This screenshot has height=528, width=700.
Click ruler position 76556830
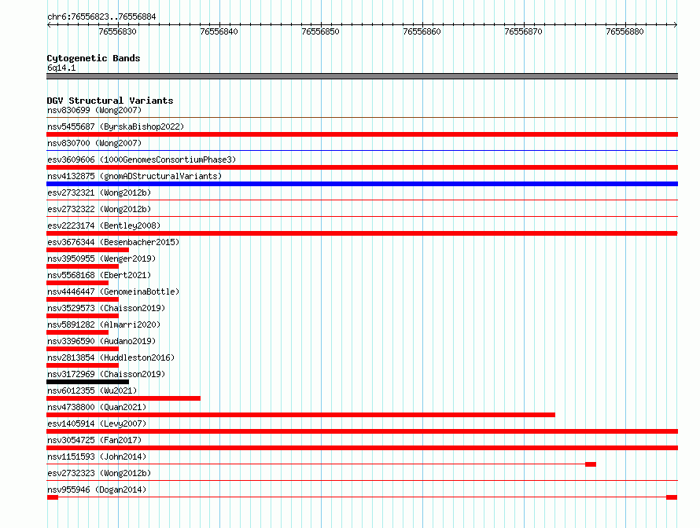118,31
